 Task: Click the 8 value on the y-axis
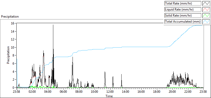coord(14,55)
